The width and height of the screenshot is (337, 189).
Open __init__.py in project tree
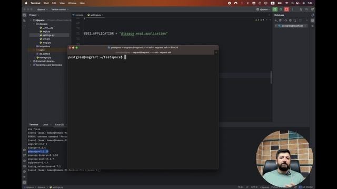(46, 28)
